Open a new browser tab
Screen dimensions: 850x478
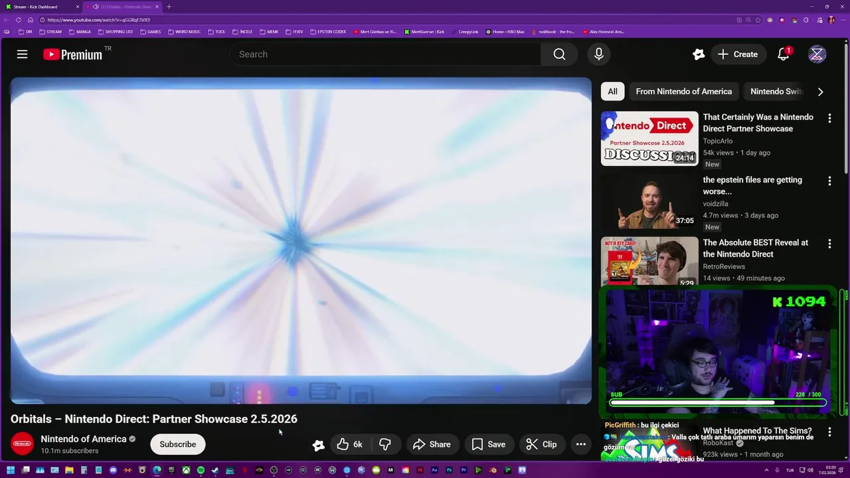pos(169,7)
